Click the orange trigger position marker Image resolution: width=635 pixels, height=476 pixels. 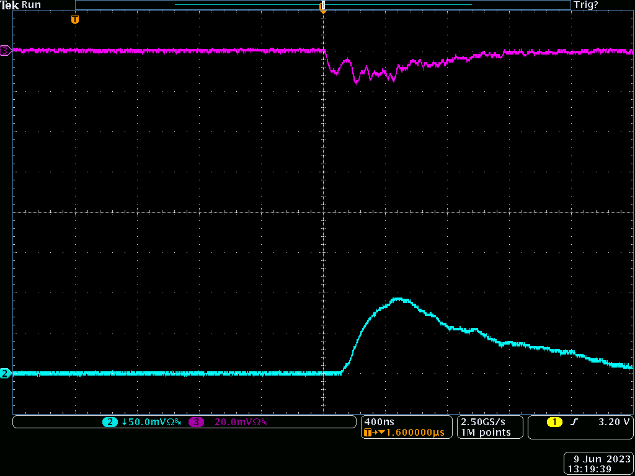tap(322, 7)
